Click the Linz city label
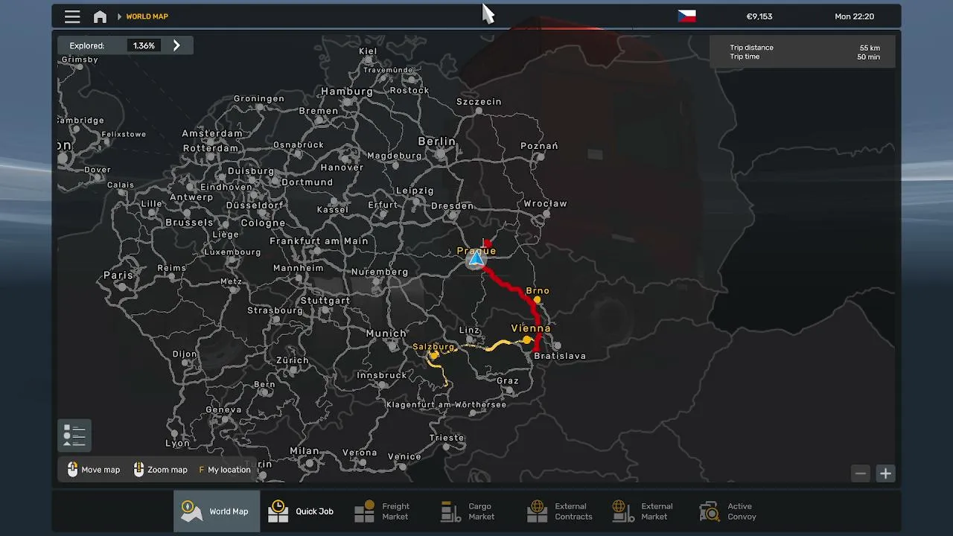 point(469,330)
